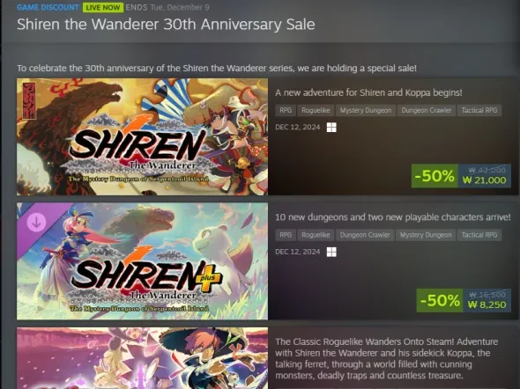This screenshot has height=389, width=520.
Task: Click the -50% discount badge priced ₩8,250
Action: [440, 300]
